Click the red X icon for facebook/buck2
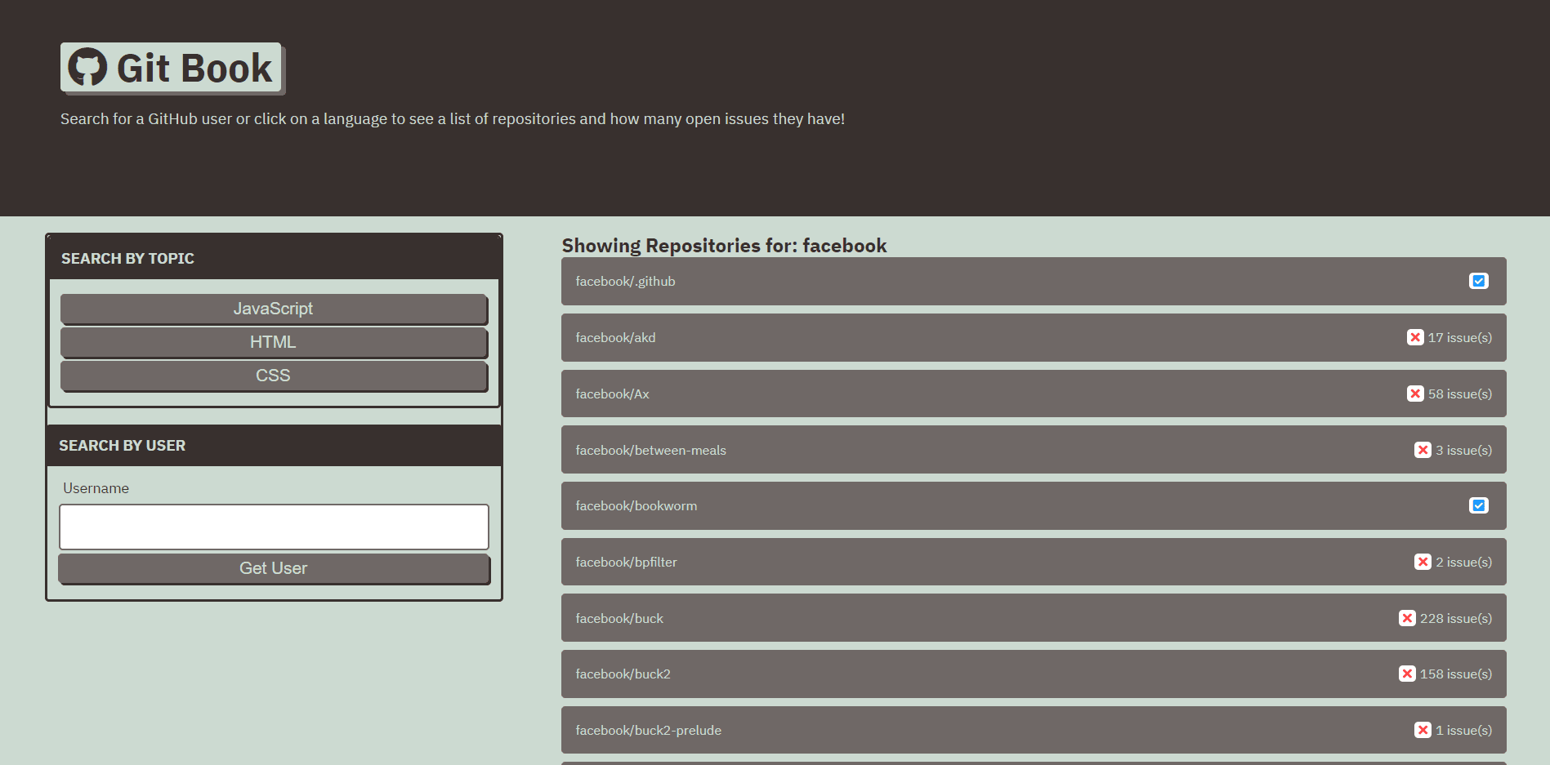Screen dimensions: 1550x765 [x=1407, y=674]
